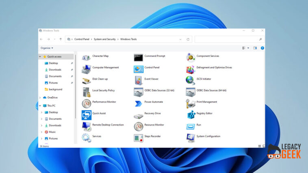308x173 pixels.
Task: Open the Steps Recorder icon
Action: (138, 138)
